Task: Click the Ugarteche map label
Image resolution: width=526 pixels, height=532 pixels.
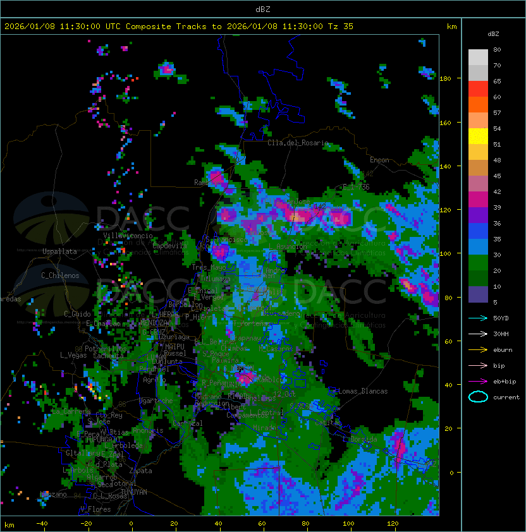Action: 156,401
